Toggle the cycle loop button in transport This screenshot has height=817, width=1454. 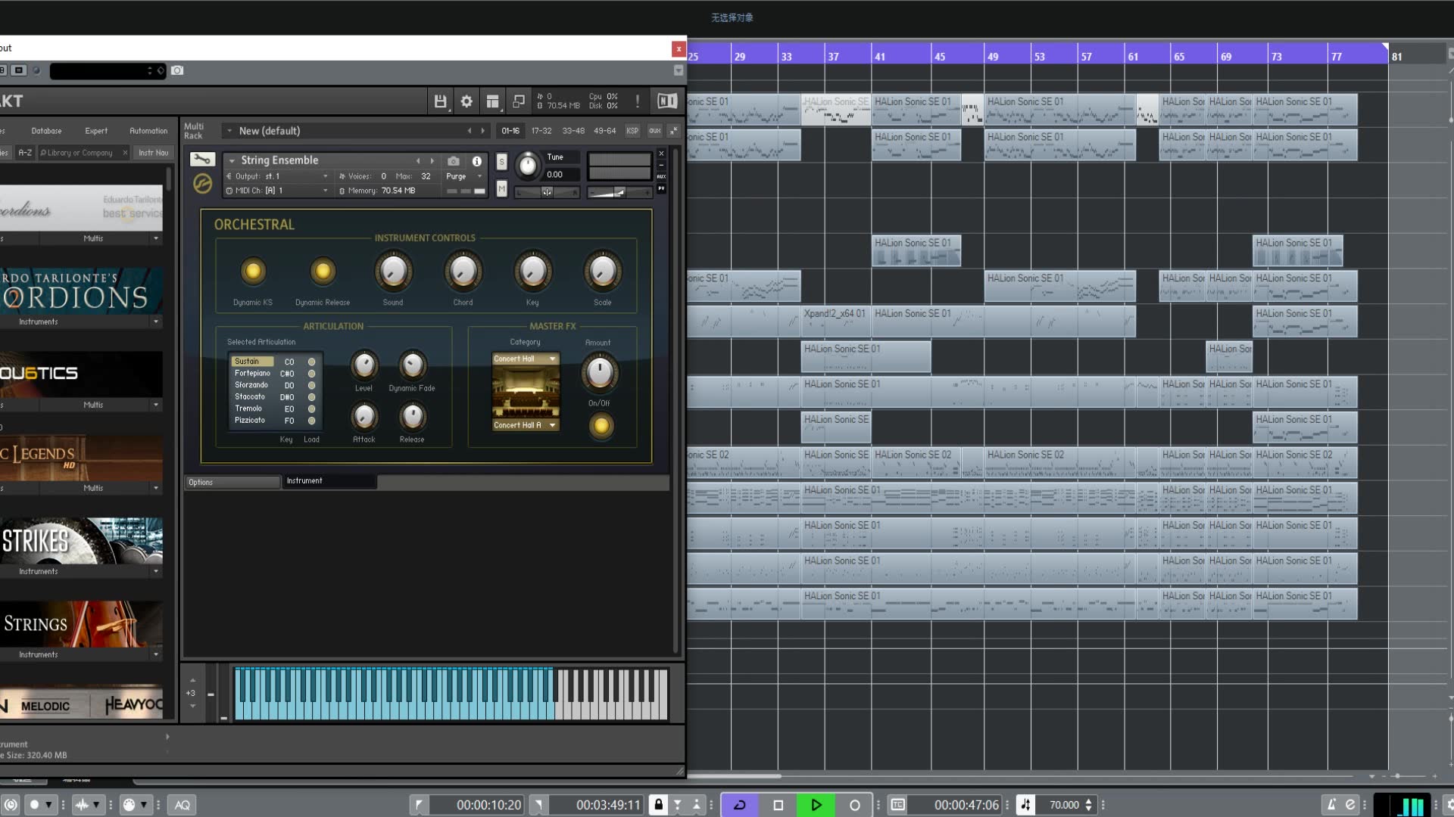coord(740,805)
